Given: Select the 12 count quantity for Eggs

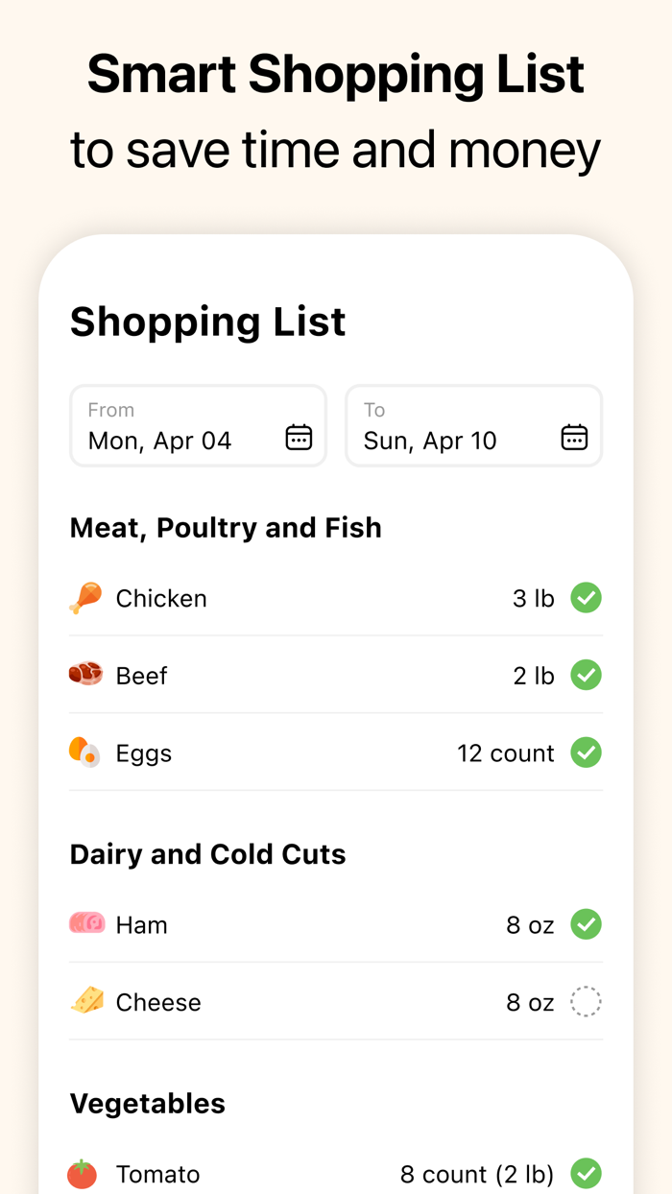Looking at the screenshot, I should (506, 752).
